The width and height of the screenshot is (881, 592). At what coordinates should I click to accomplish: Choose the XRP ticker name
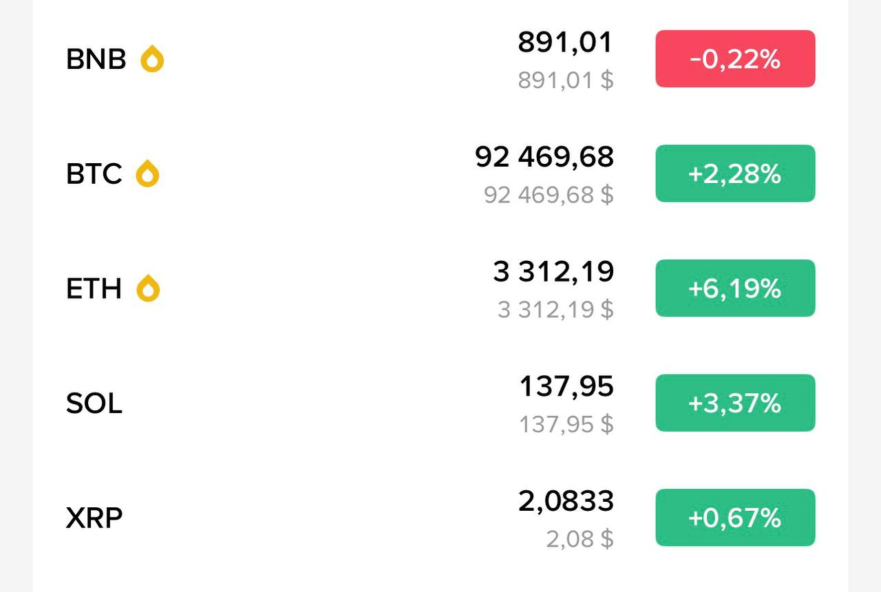94,517
